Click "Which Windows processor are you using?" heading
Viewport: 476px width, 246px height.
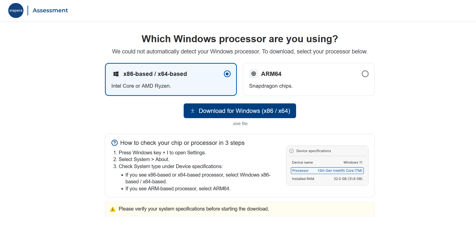(240, 39)
